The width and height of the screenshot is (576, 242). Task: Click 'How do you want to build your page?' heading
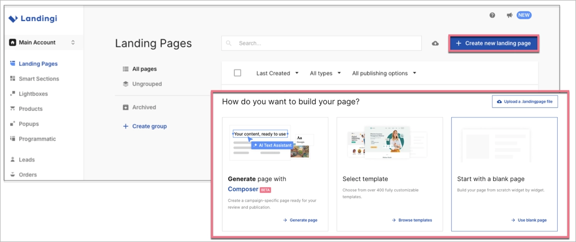290,102
